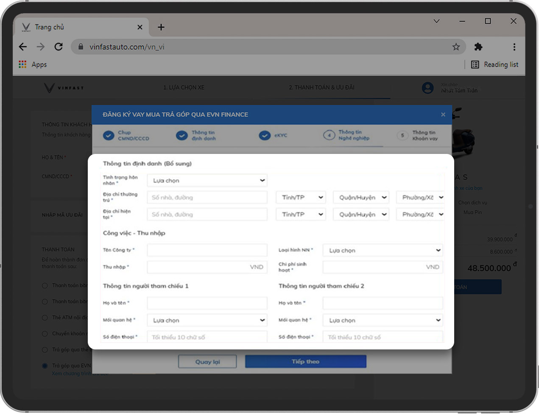Close the EVN Finance dialog

coord(443,114)
